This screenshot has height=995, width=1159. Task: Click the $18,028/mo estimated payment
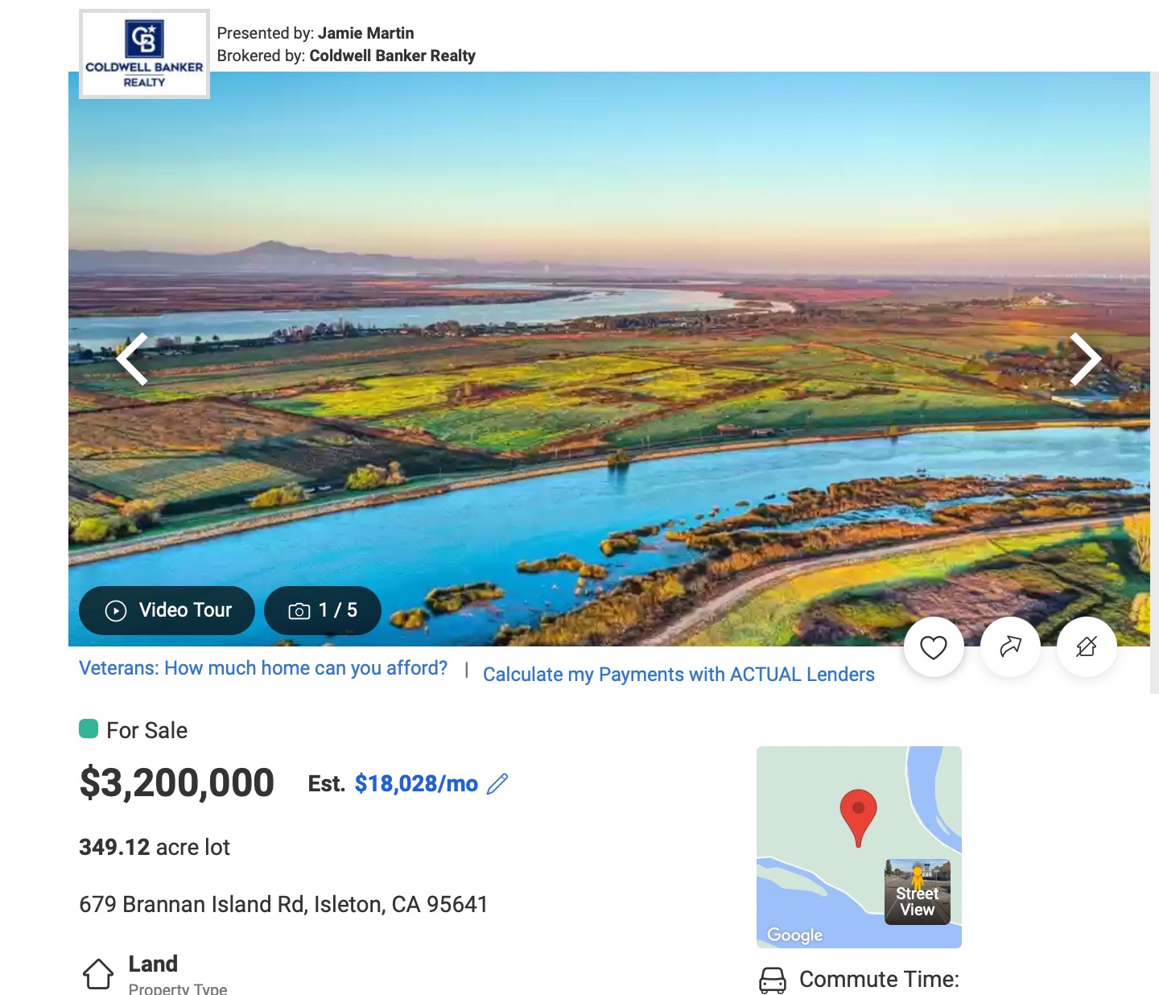416,784
